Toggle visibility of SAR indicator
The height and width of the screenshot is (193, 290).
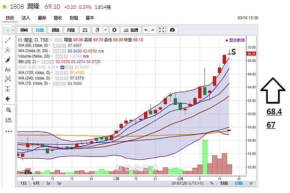[x=62, y=67]
